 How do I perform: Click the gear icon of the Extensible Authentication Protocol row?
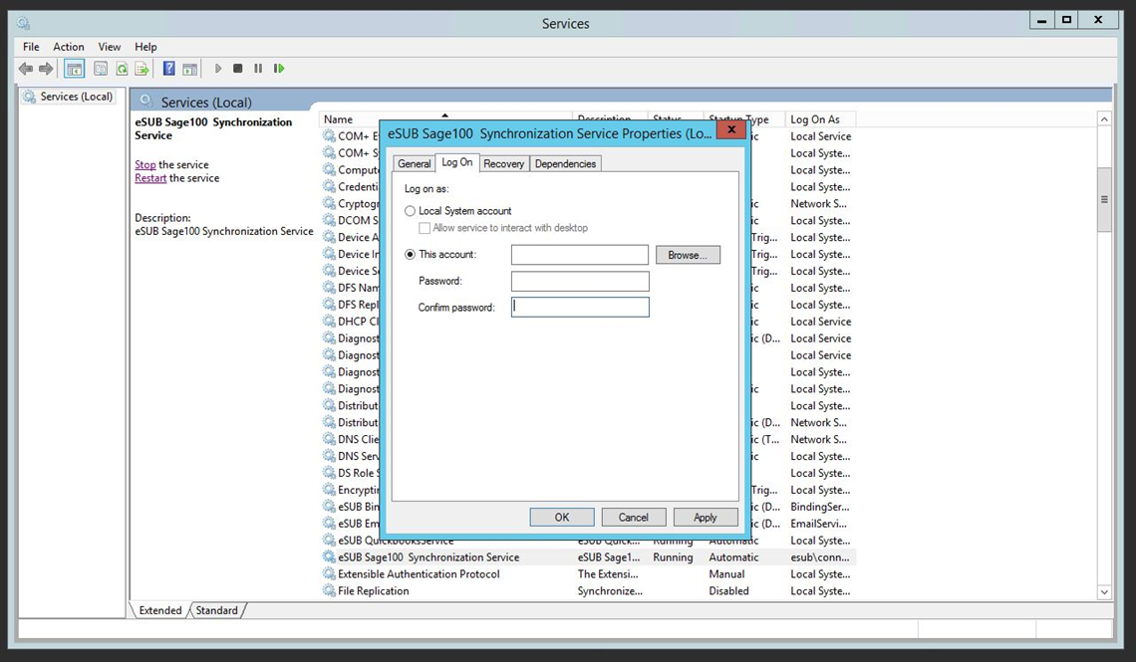tap(329, 574)
